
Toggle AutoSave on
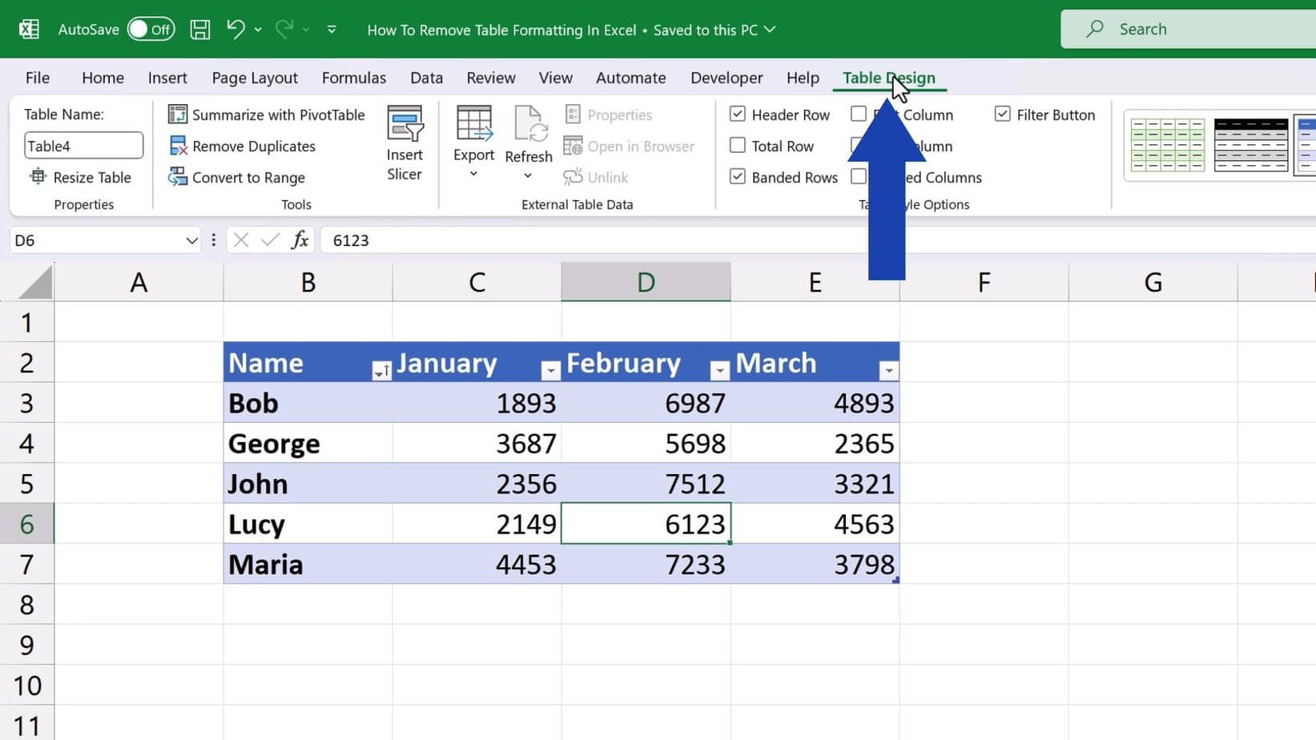click(152, 29)
